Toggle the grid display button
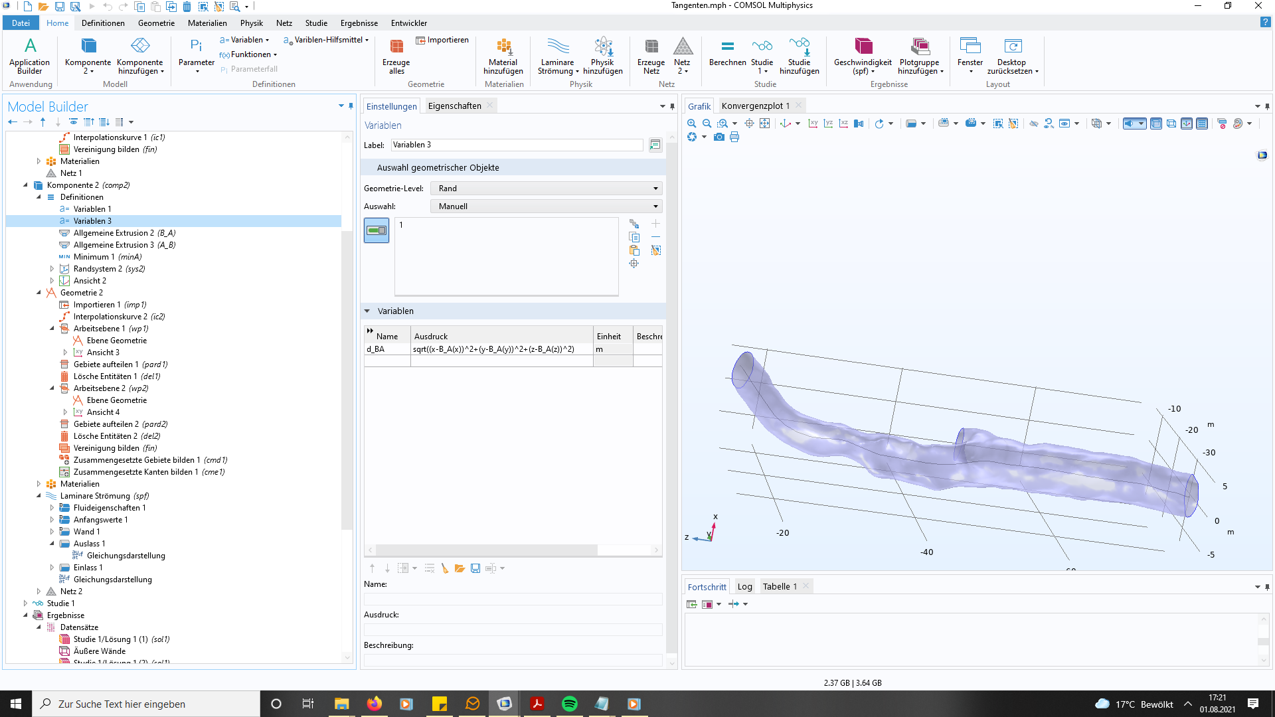 click(x=1202, y=123)
